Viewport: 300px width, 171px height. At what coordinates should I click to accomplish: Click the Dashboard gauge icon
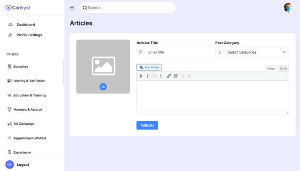tap(10, 24)
